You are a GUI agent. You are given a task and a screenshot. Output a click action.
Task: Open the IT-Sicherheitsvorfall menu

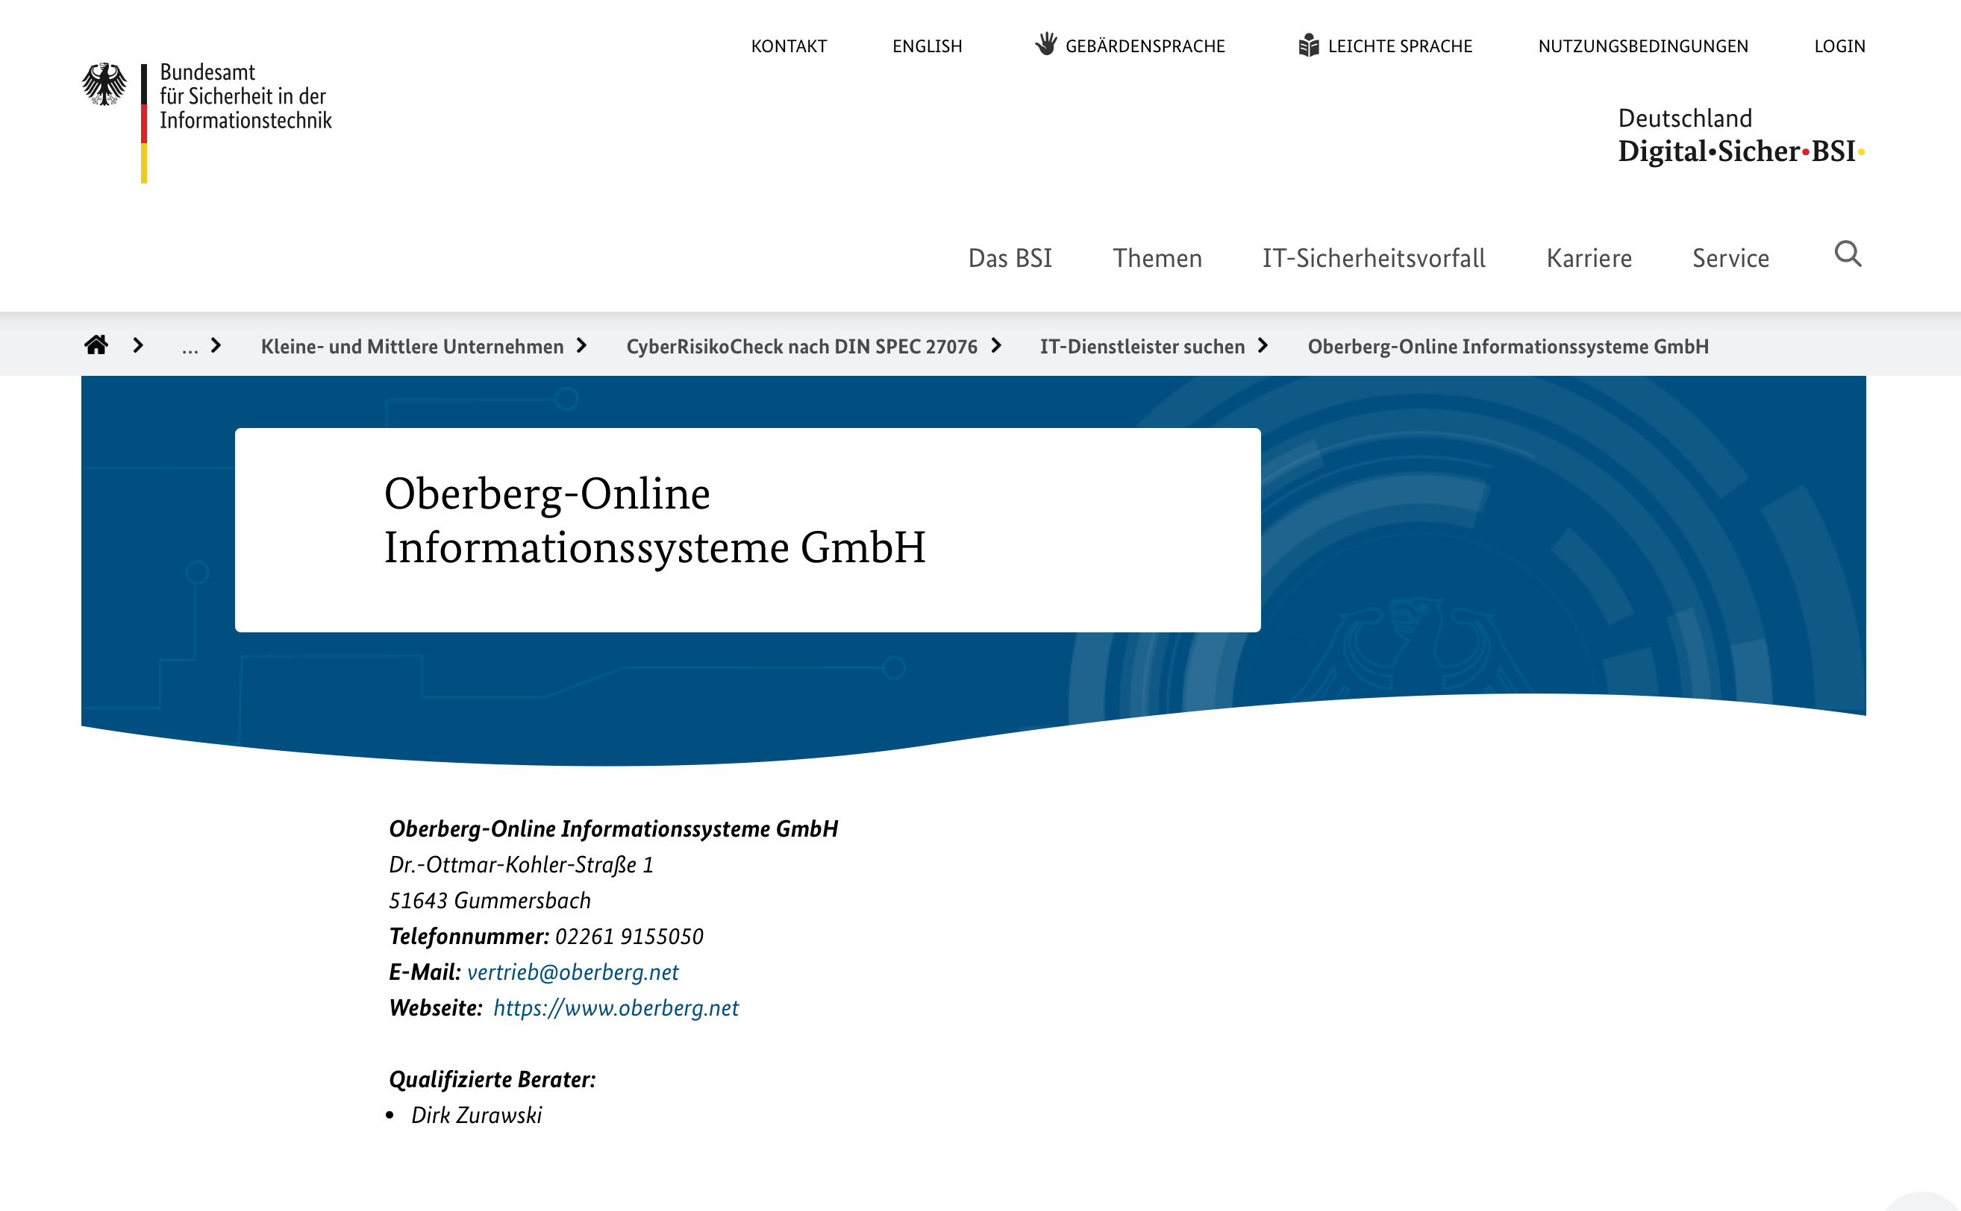(x=1374, y=258)
